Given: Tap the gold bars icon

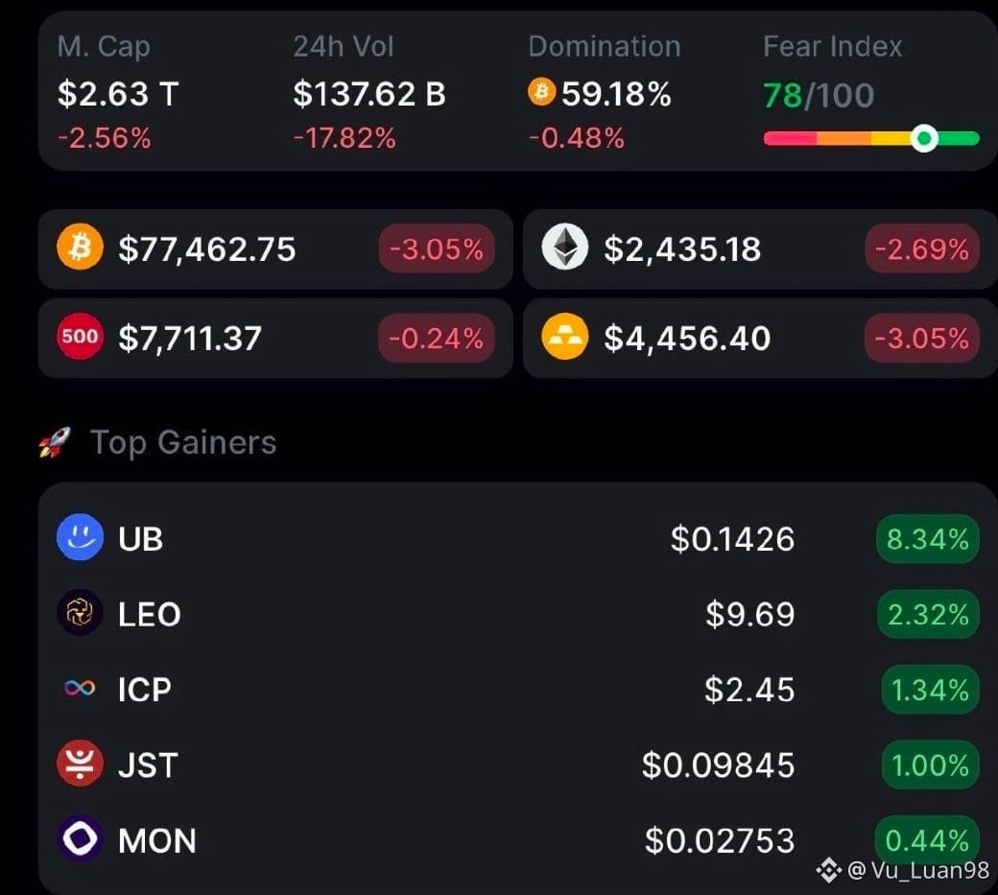Looking at the screenshot, I should point(564,337).
